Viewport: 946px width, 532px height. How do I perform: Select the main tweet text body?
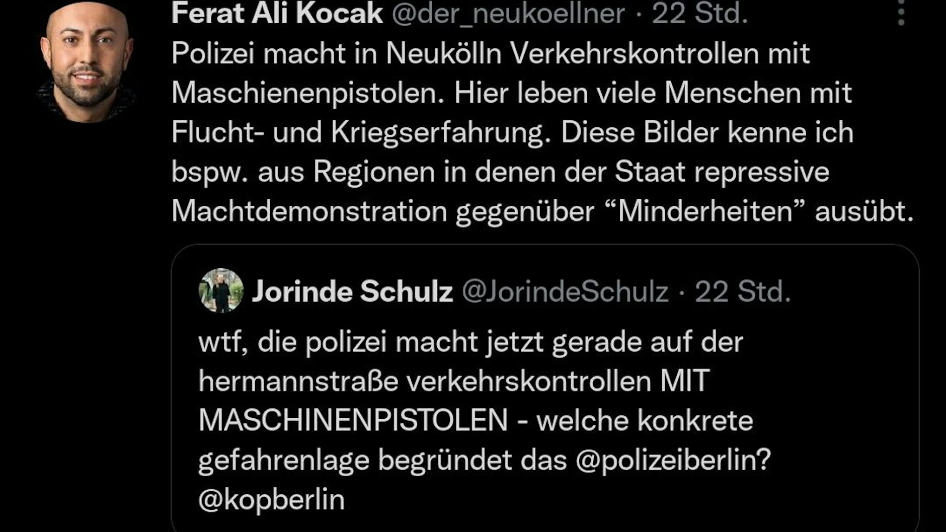(x=503, y=133)
